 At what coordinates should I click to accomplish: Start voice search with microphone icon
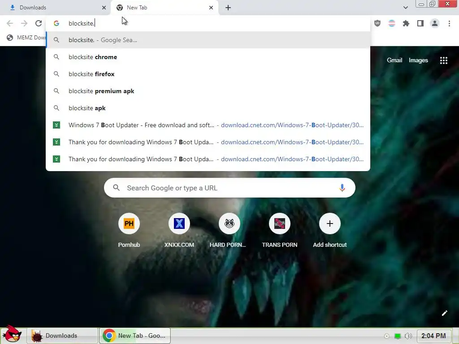tap(342, 188)
